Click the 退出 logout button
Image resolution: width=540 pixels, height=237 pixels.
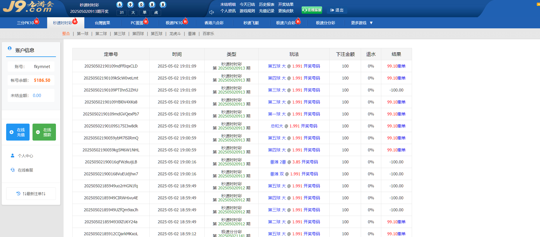(x=337, y=10)
